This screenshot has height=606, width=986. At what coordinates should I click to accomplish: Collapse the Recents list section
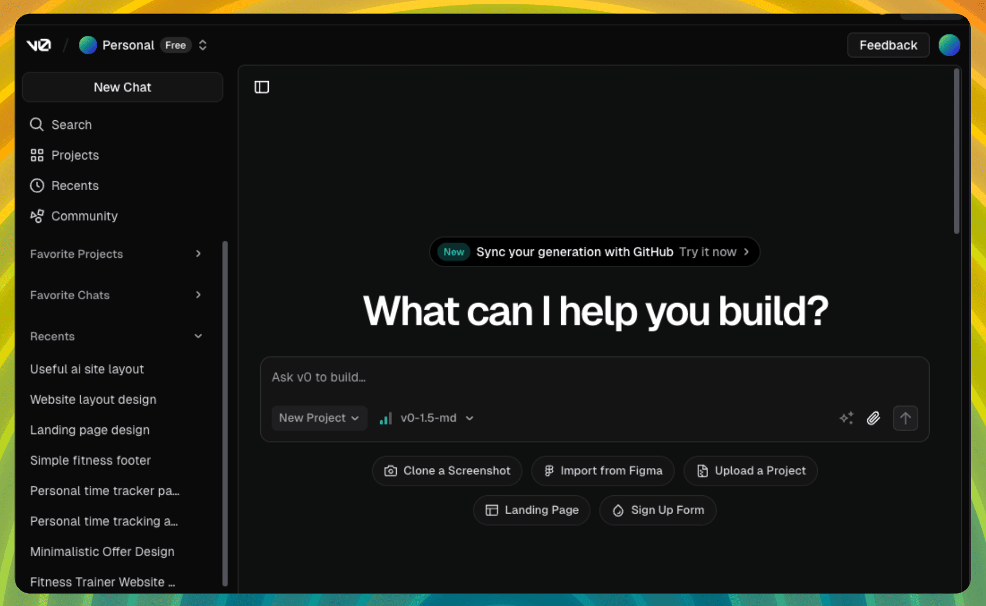click(x=198, y=336)
